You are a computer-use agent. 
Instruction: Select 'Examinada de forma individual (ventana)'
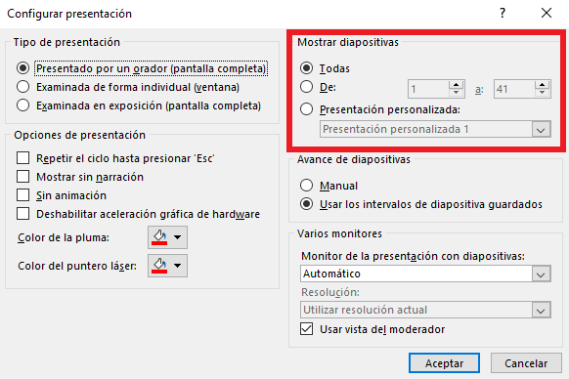22,87
